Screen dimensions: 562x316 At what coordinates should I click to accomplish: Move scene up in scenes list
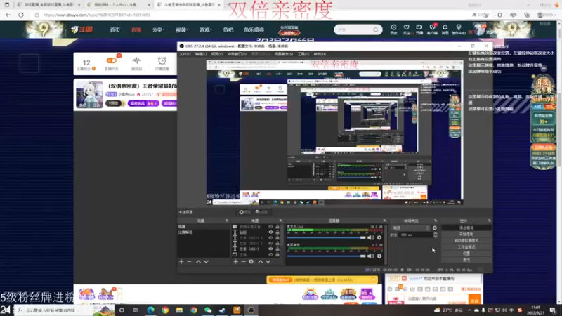click(x=198, y=262)
